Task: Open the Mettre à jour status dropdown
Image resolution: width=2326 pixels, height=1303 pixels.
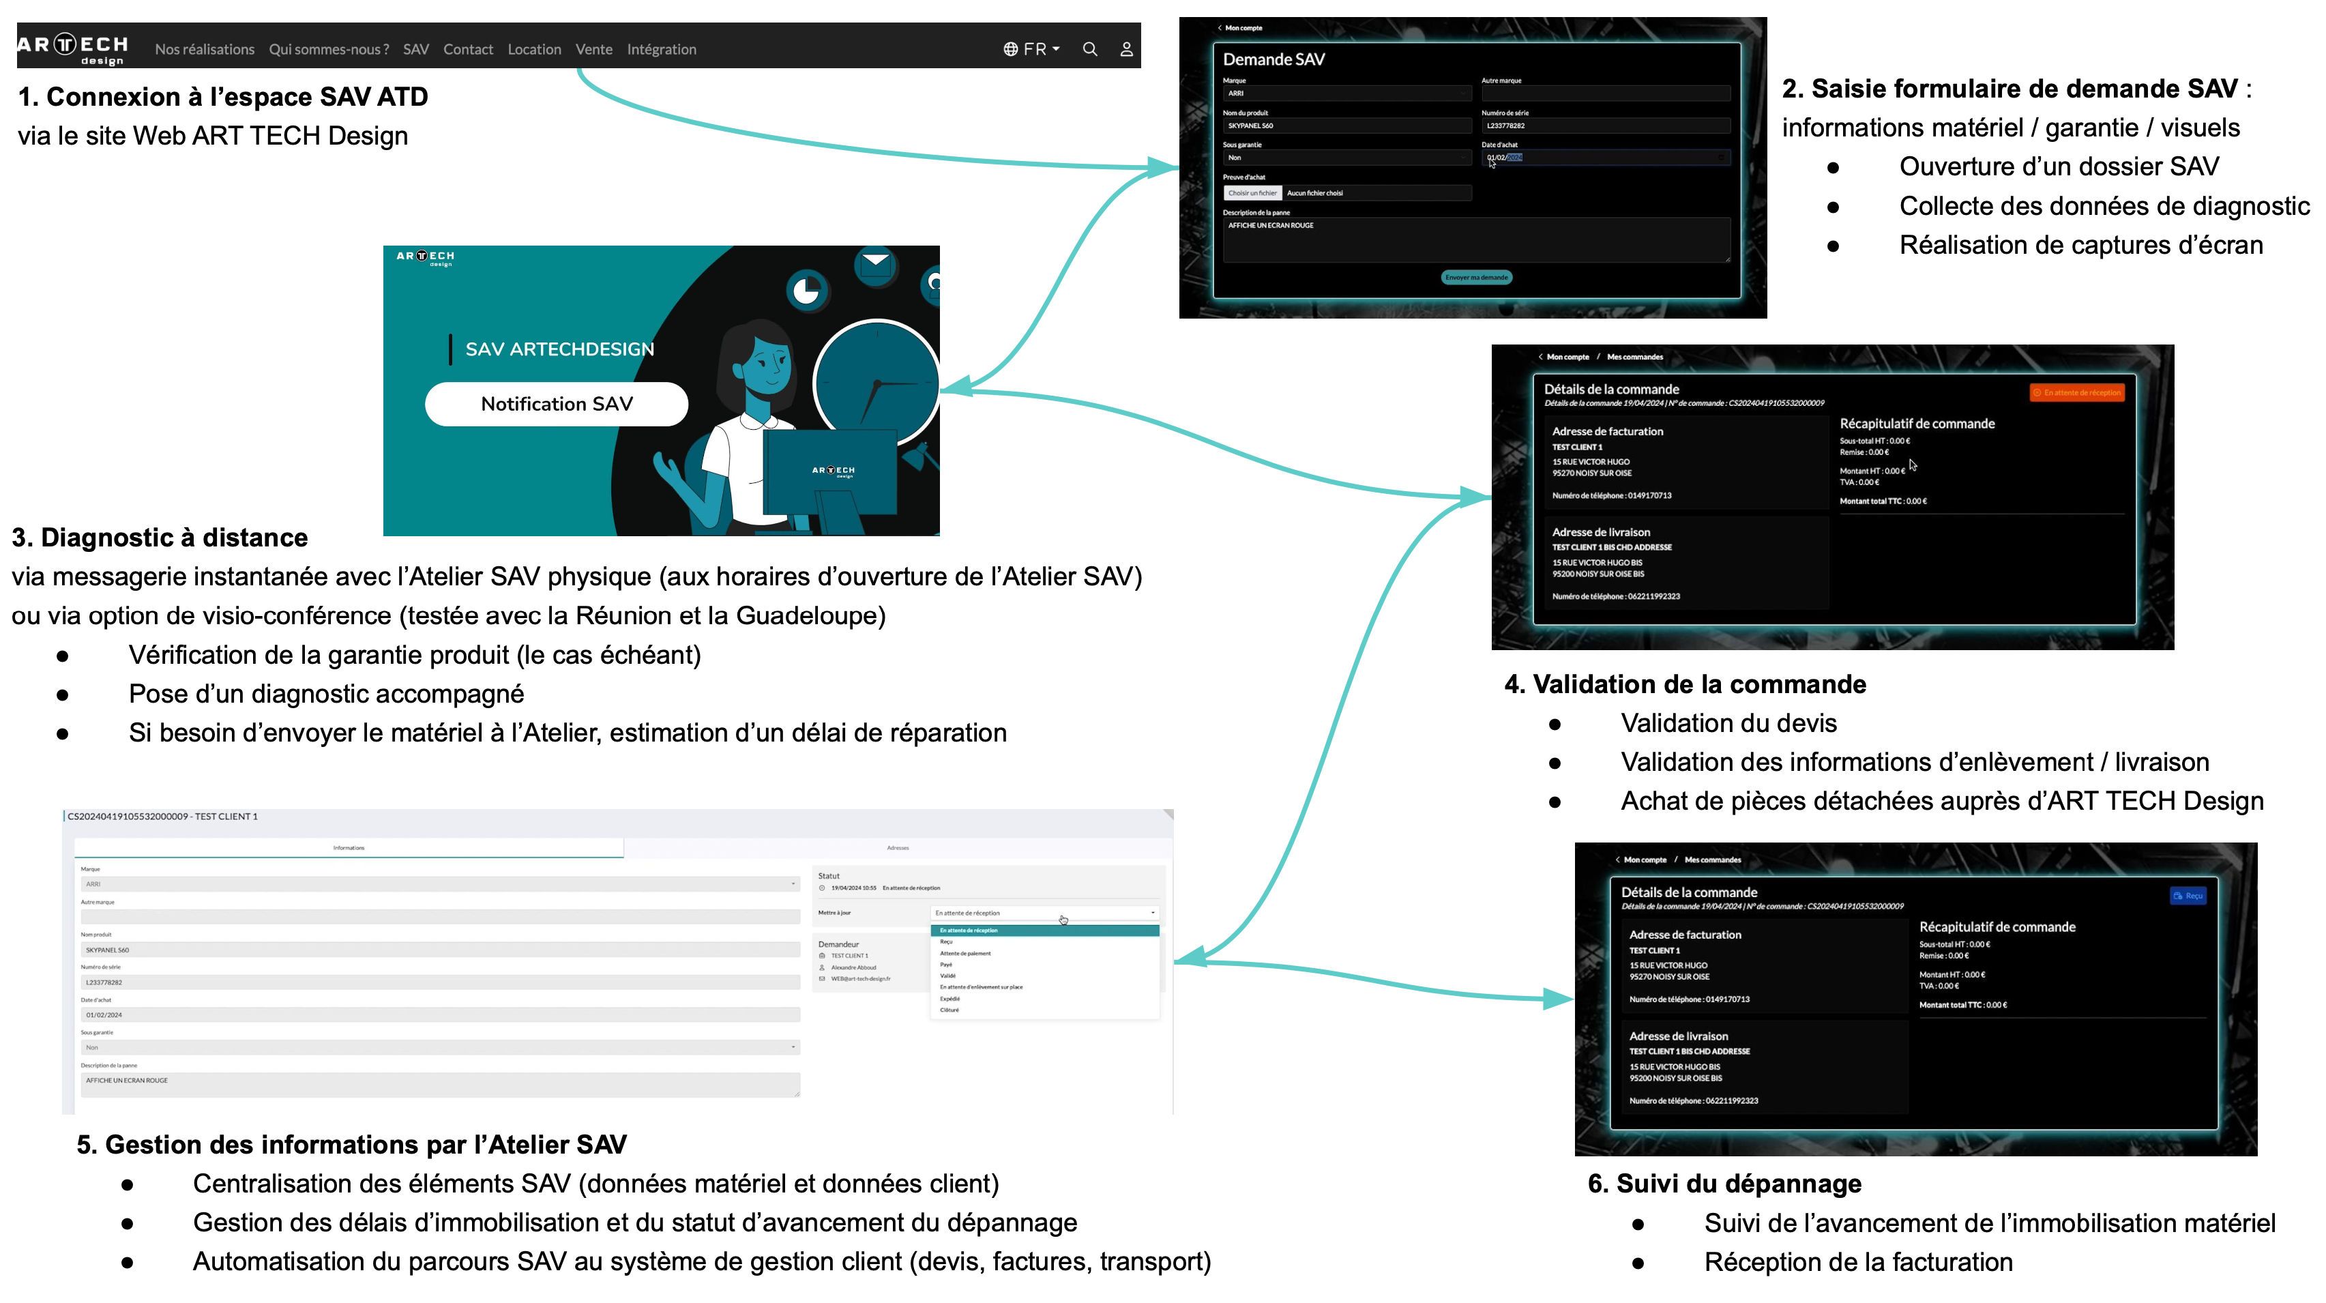Action: (x=1044, y=913)
